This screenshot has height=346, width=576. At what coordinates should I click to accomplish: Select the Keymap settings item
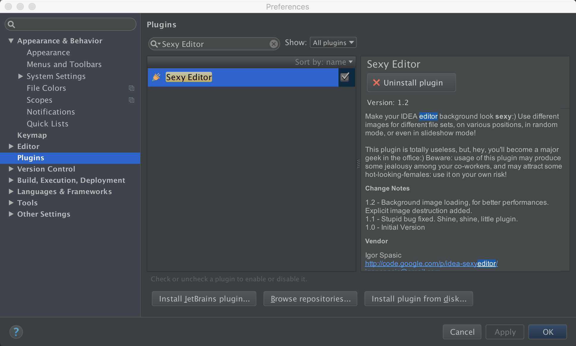coord(32,134)
